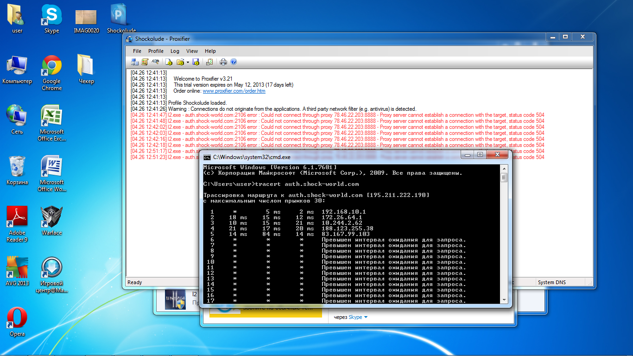Select the user folder desktop icon
Image resolution: width=633 pixels, height=356 pixels.
17,19
